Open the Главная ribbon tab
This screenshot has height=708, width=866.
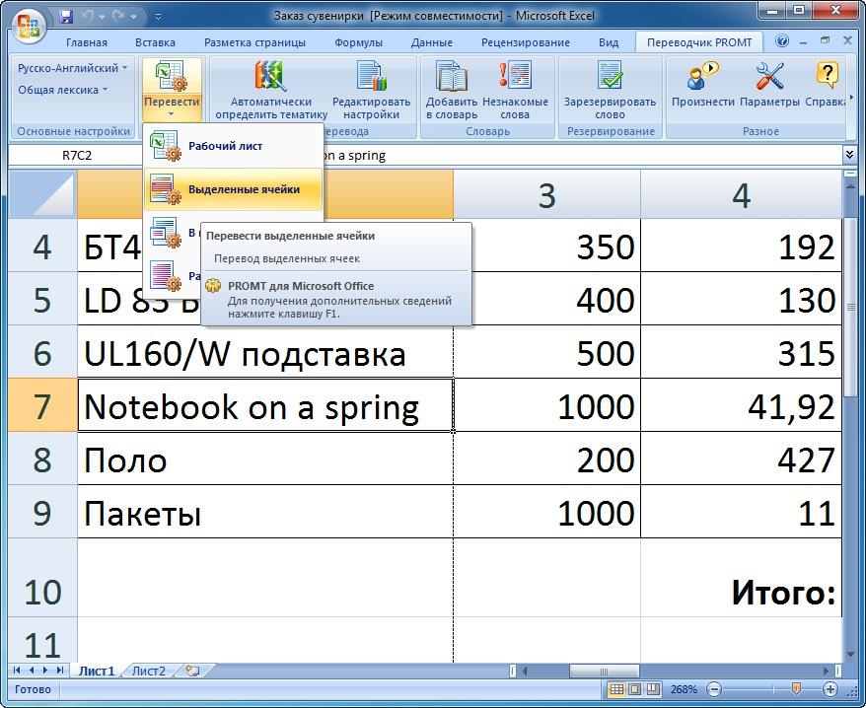coord(87,42)
